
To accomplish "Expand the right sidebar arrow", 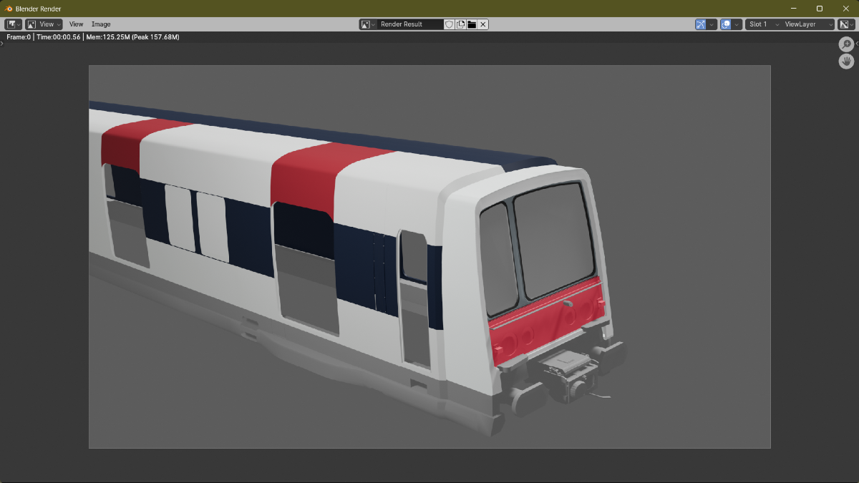I will pos(857,44).
